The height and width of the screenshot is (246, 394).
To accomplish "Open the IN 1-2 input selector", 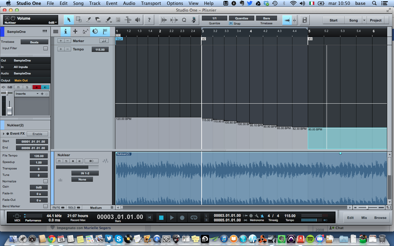I will click(x=85, y=173).
